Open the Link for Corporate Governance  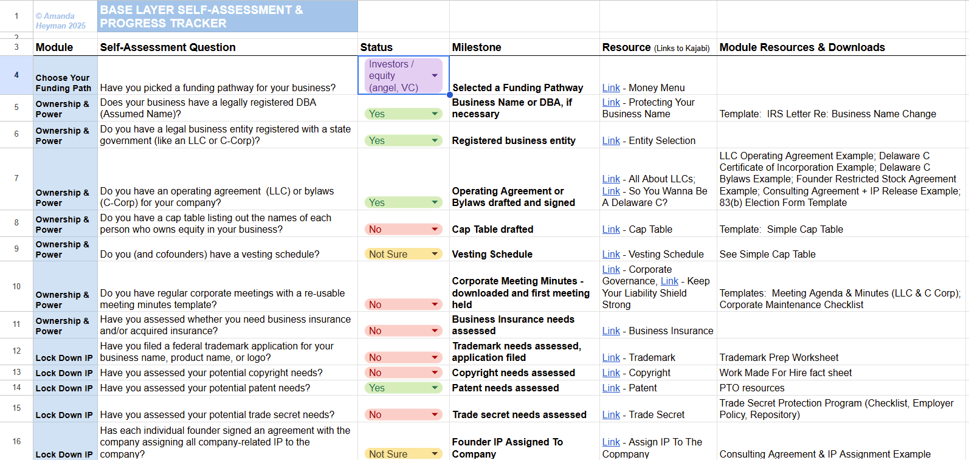point(611,270)
